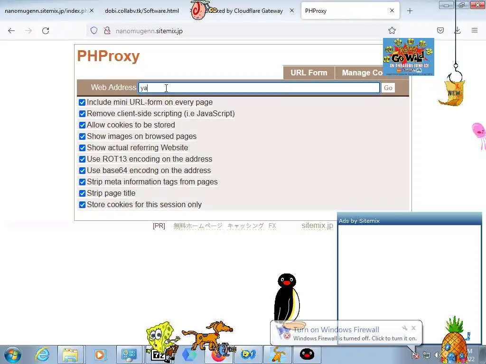Uncheck Include mini URL-form on every page
The height and width of the screenshot is (364, 486).
point(82,102)
